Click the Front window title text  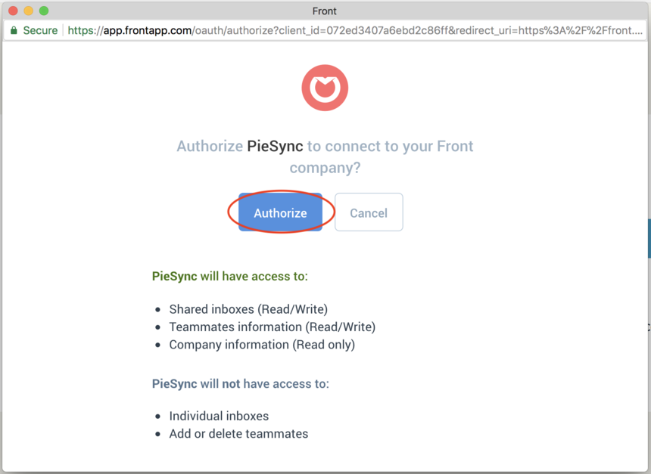pyautogui.click(x=324, y=11)
